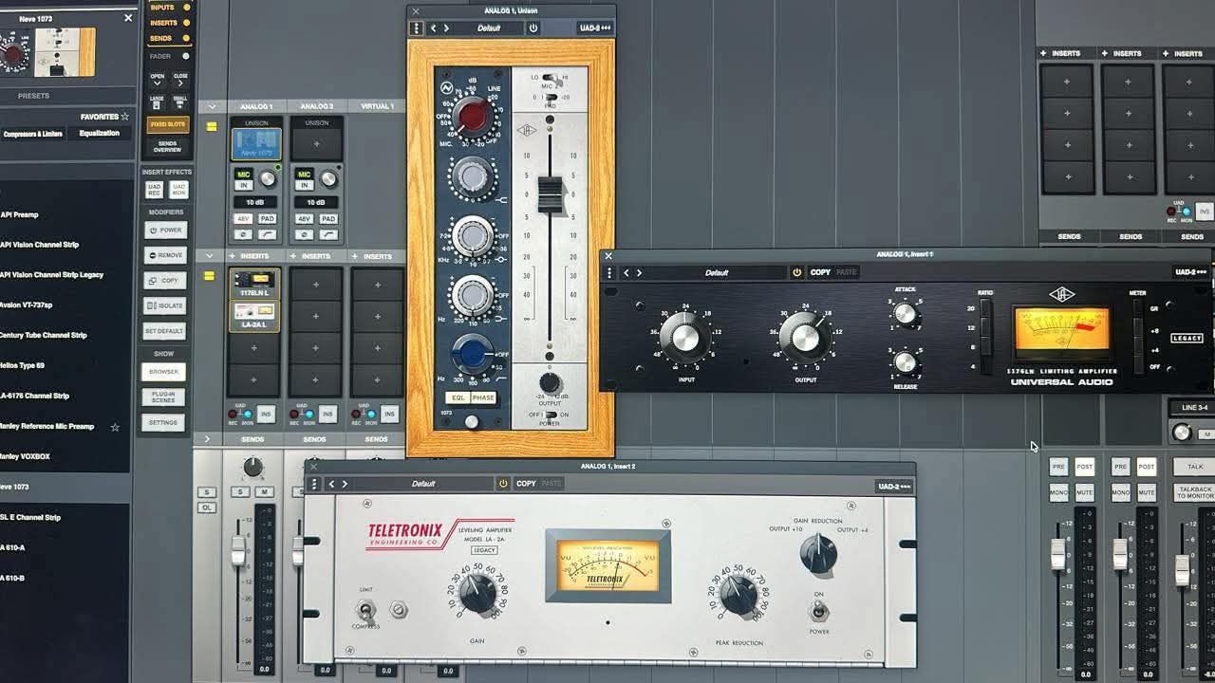Image resolution: width=1215 pixels, height=683 pixels.
Task: Collapse the inserts section chevron beside INSERTS
Action: [210, 256]
